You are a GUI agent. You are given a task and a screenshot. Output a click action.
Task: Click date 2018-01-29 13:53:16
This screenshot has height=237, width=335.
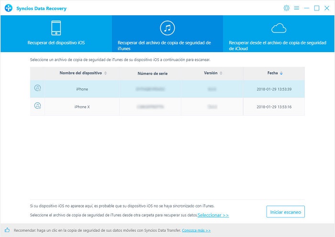coord(274,107)
